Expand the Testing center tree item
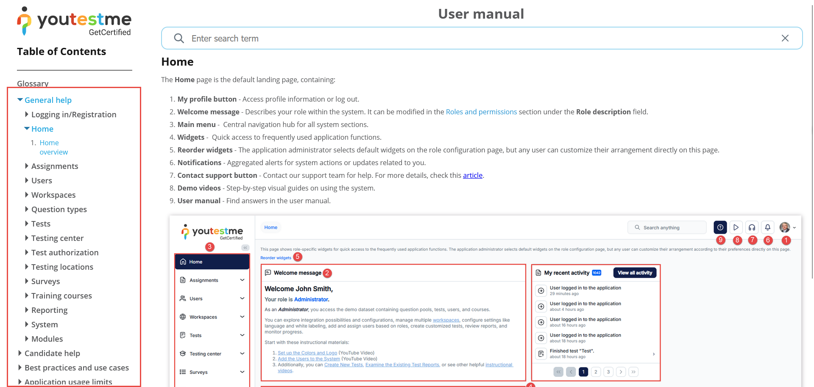This screenshot has height=387, width=814. click(27, 238)
